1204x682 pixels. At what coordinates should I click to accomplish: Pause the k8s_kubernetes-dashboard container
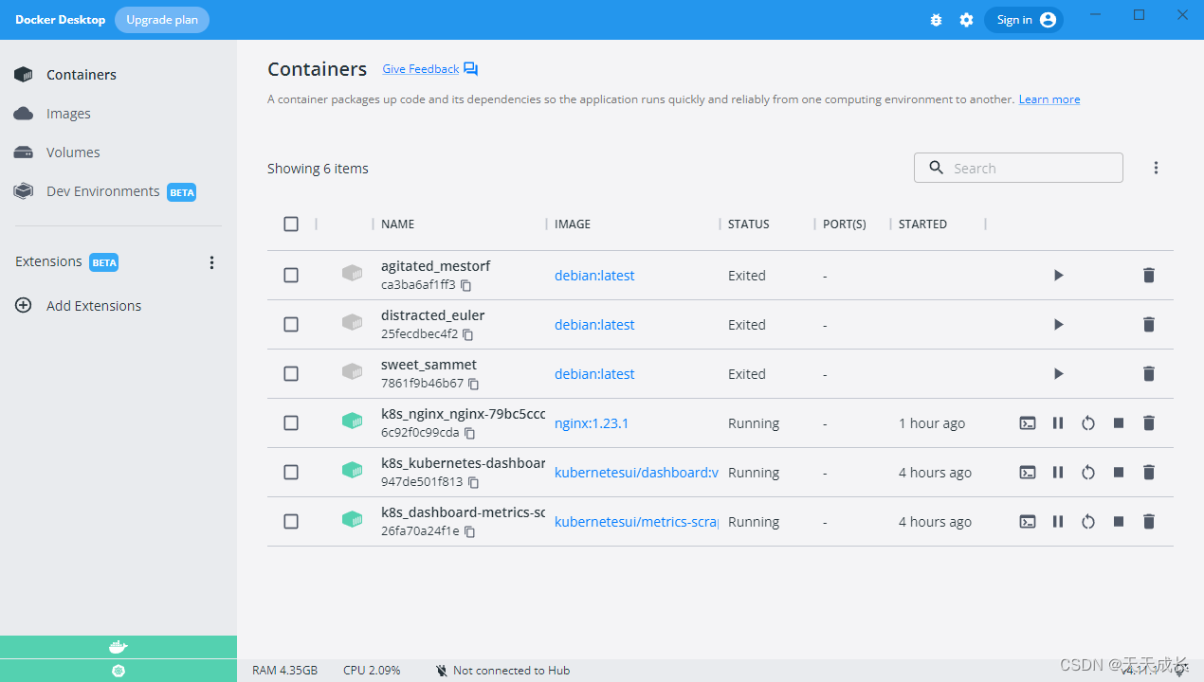click(1058, 473)
